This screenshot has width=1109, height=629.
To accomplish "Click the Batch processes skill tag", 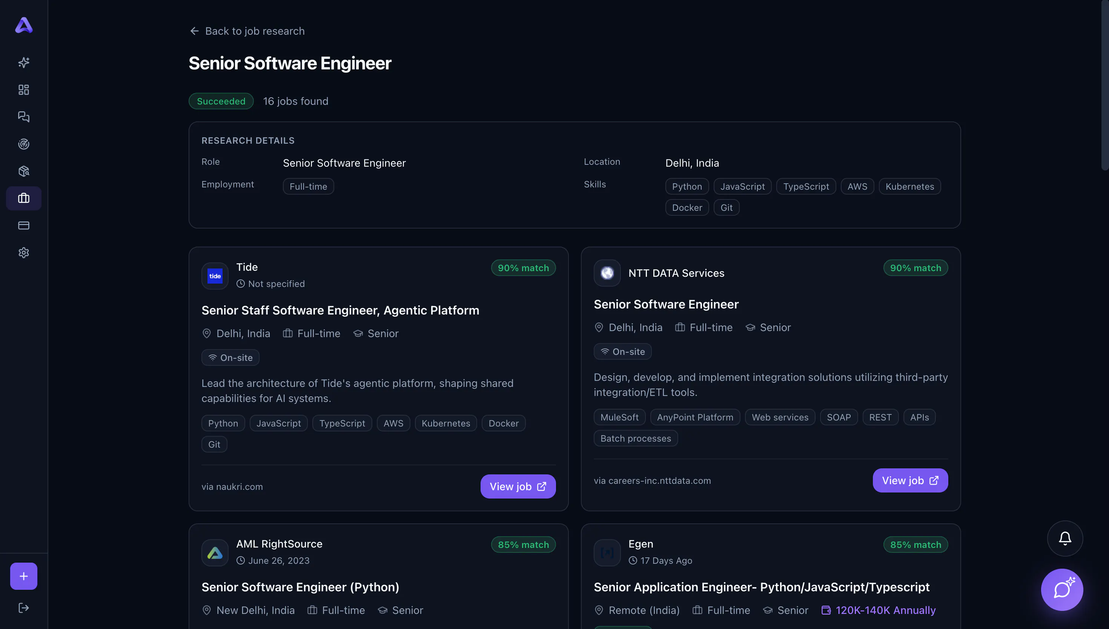I will click(636, 439).
